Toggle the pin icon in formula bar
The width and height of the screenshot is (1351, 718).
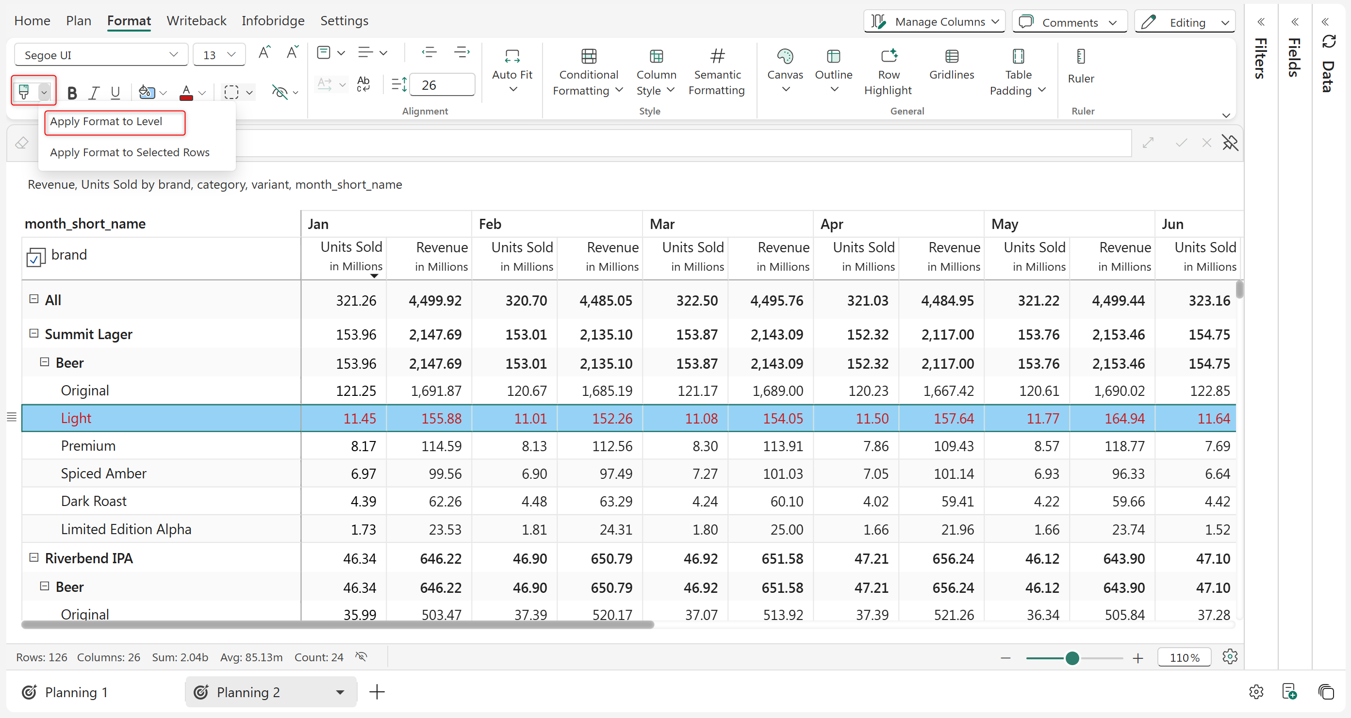pyautogui.click(x=1229, y=143)
